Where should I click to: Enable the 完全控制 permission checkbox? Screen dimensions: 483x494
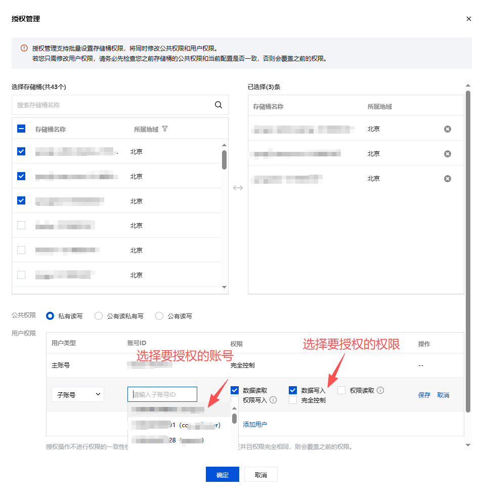[293, 400]
